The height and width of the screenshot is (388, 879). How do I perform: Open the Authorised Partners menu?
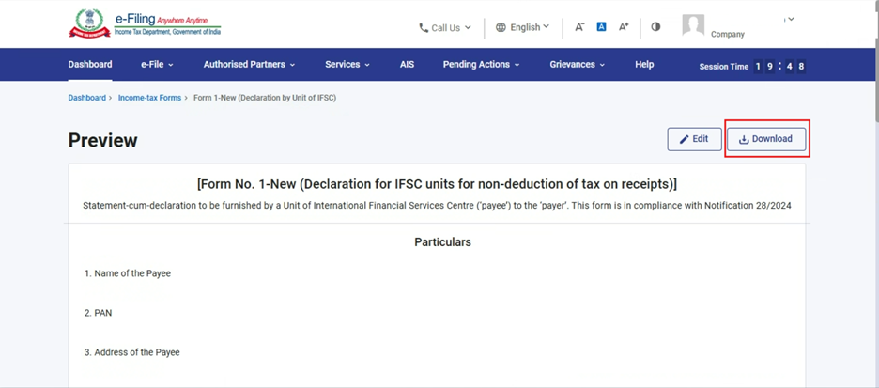249,65
